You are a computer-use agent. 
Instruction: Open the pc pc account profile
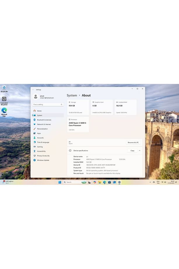[x=44, y=97]
